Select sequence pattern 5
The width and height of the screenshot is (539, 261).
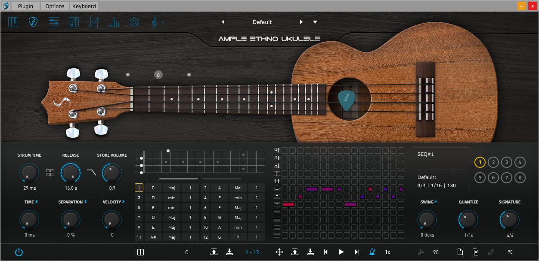(480, 177)
